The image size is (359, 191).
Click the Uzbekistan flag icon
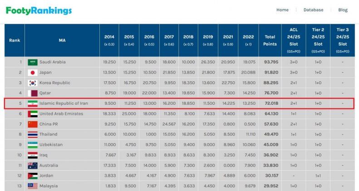(32, 144)
